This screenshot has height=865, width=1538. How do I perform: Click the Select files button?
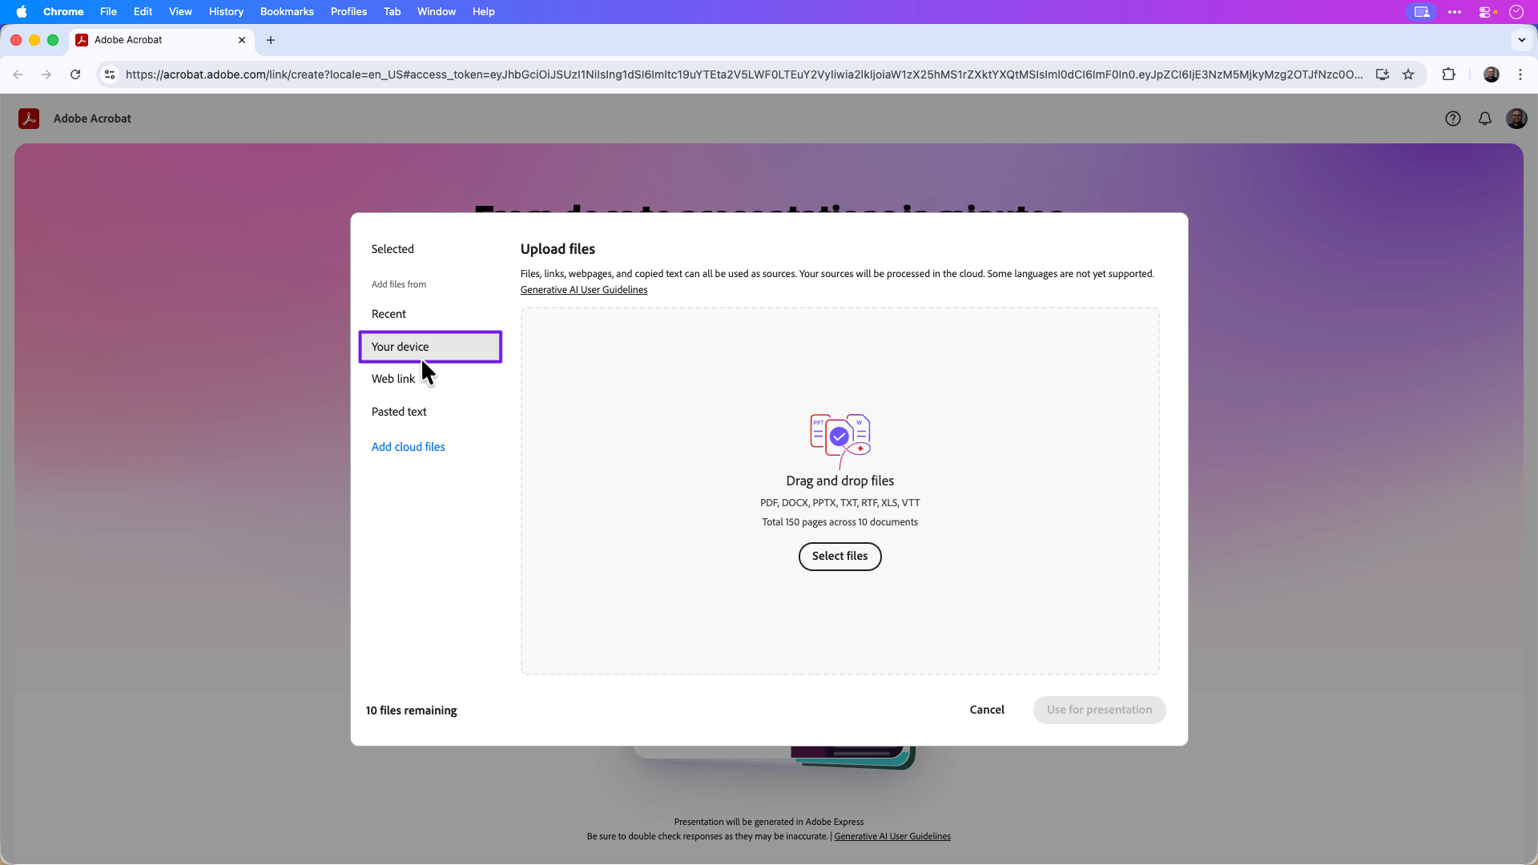(x=839, y=557)
